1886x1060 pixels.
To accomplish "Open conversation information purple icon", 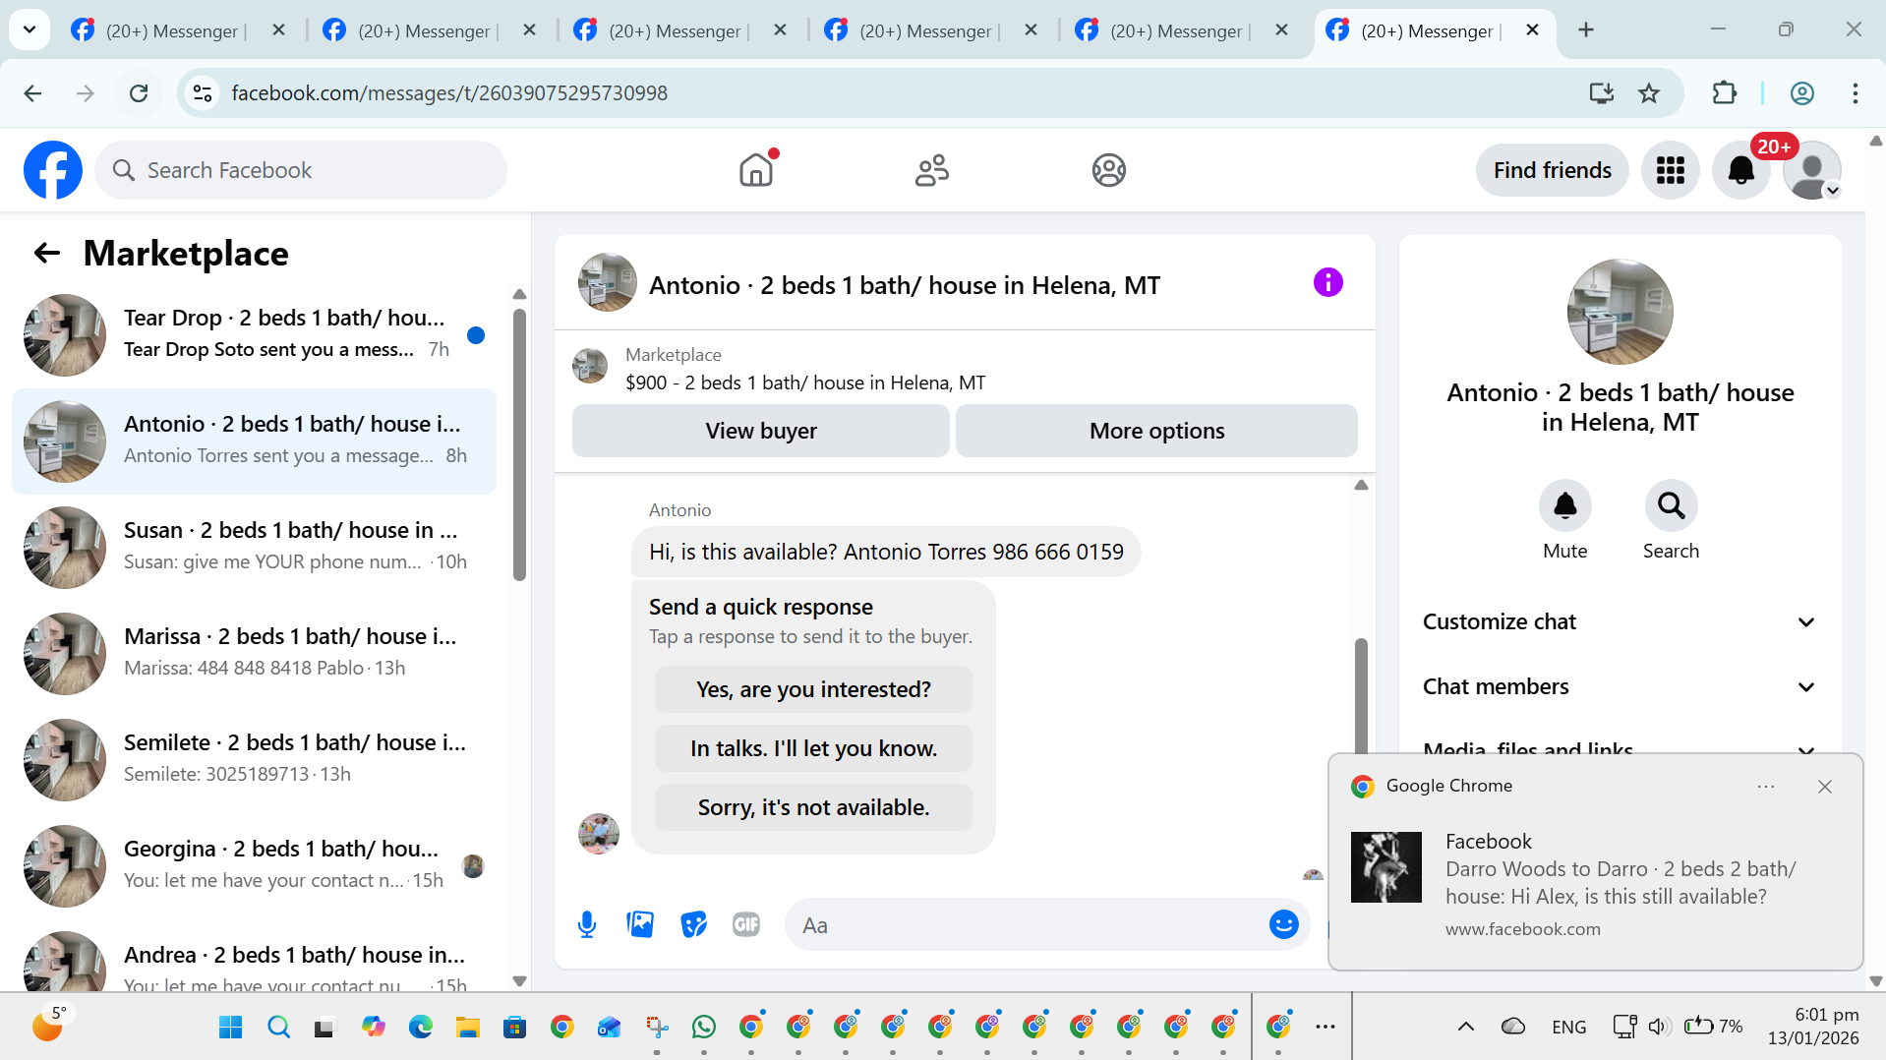I will (x=1327, y=283).
